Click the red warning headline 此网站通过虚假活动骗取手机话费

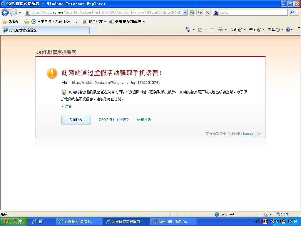coord(112,73)
